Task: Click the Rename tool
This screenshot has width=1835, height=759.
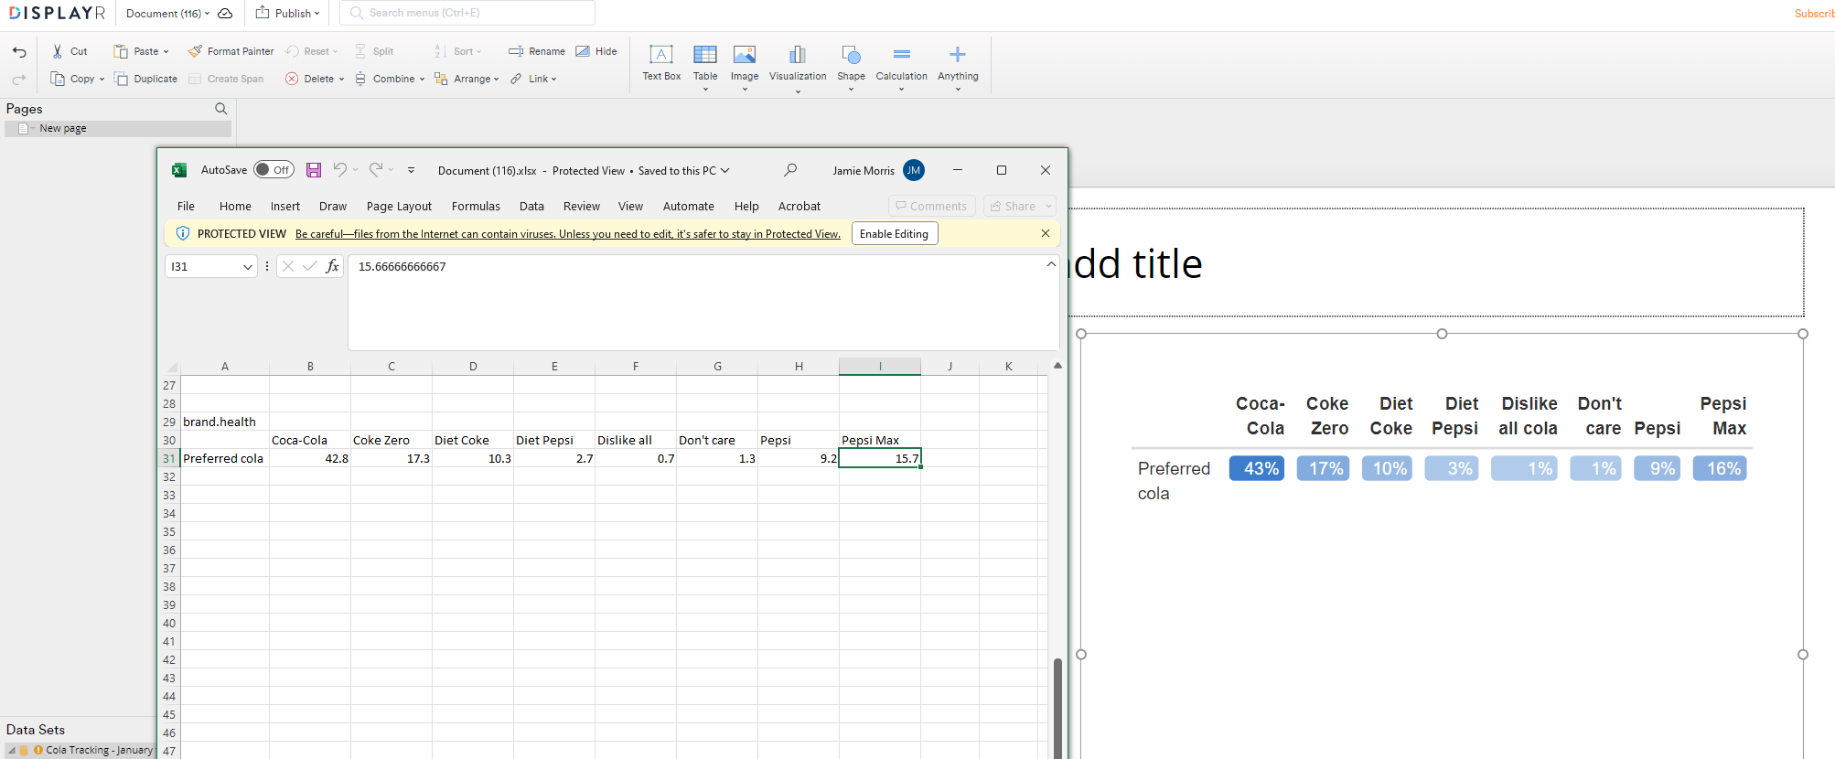Action: click(x=537, y=51)
